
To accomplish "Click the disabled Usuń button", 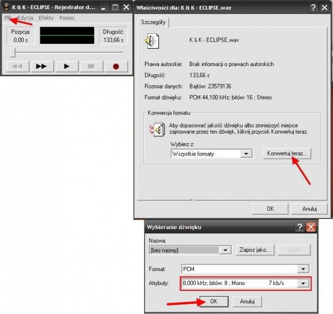I will (294, 250).
